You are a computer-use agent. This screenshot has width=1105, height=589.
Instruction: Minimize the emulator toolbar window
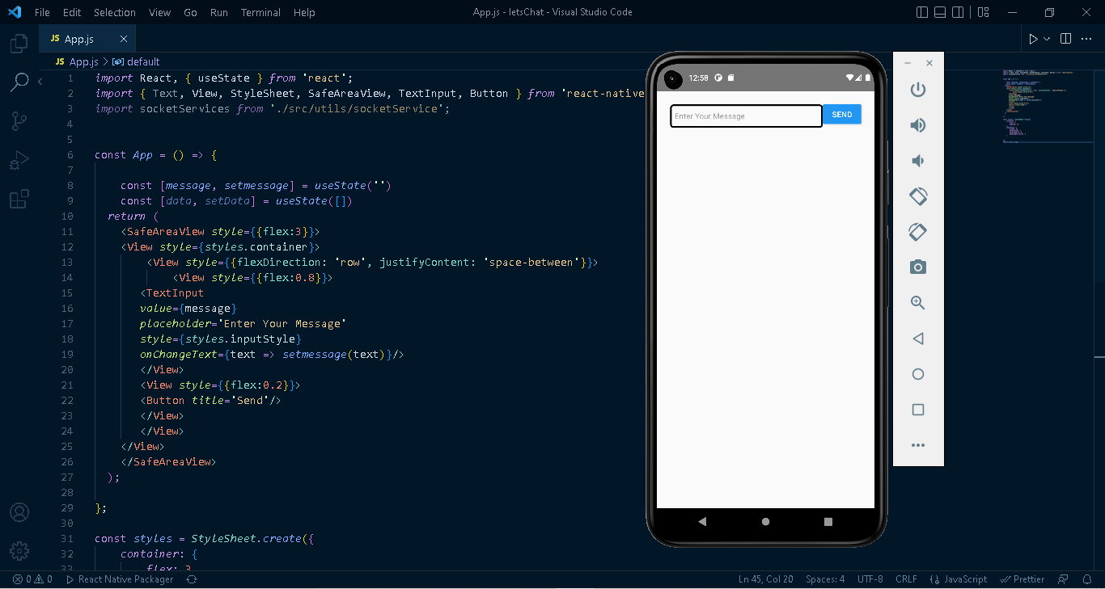coord(908,63)
